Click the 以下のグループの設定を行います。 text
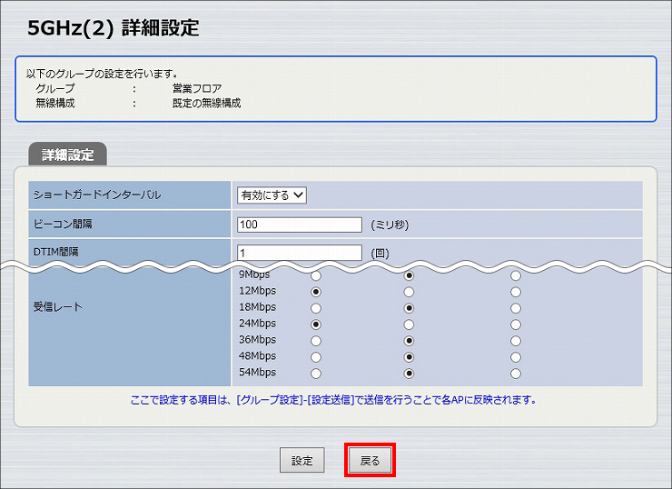 (102, 74)
